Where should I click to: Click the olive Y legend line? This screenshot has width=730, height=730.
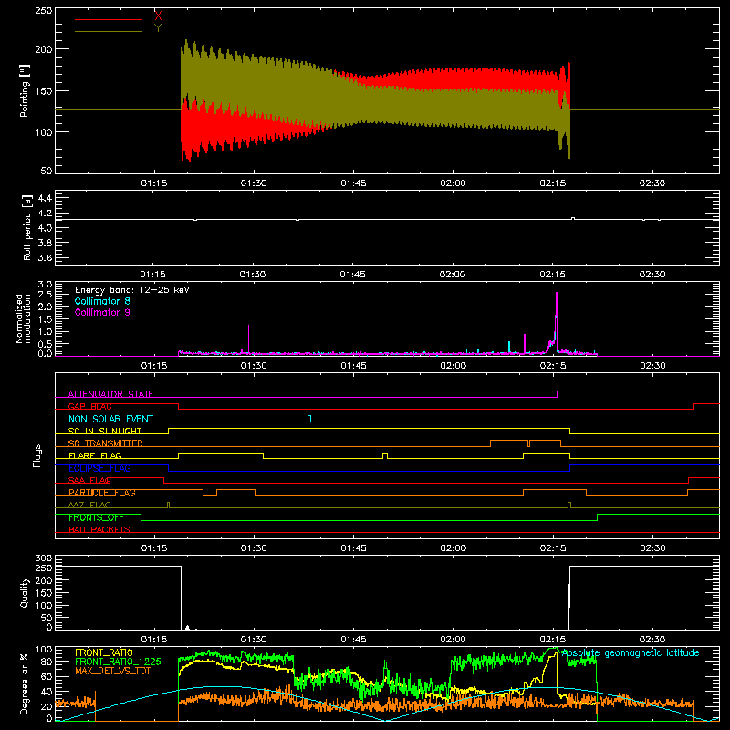[x=108, y=31]
